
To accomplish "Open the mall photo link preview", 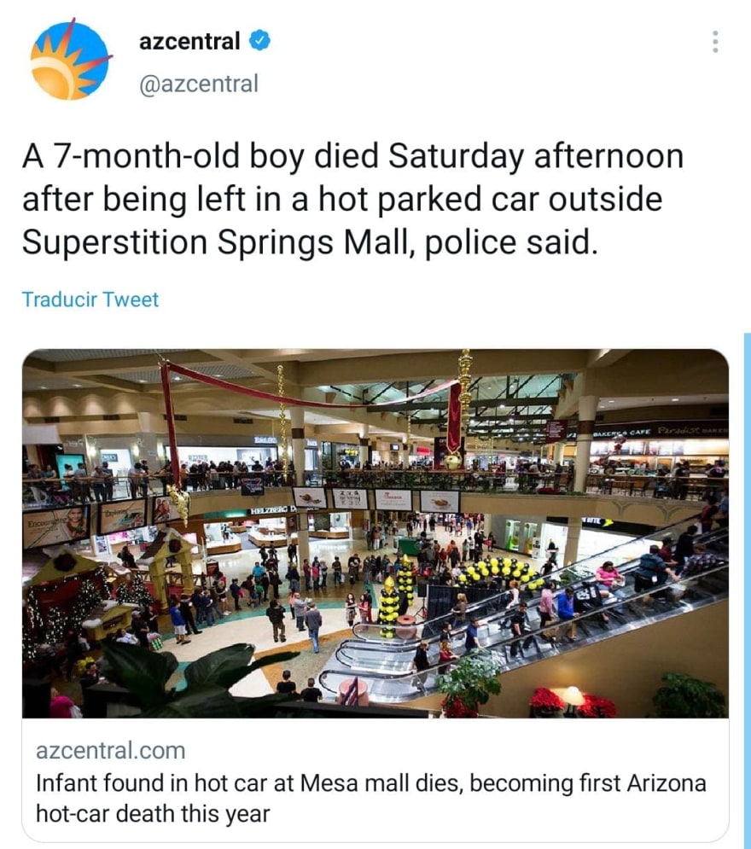I will 375,533.
